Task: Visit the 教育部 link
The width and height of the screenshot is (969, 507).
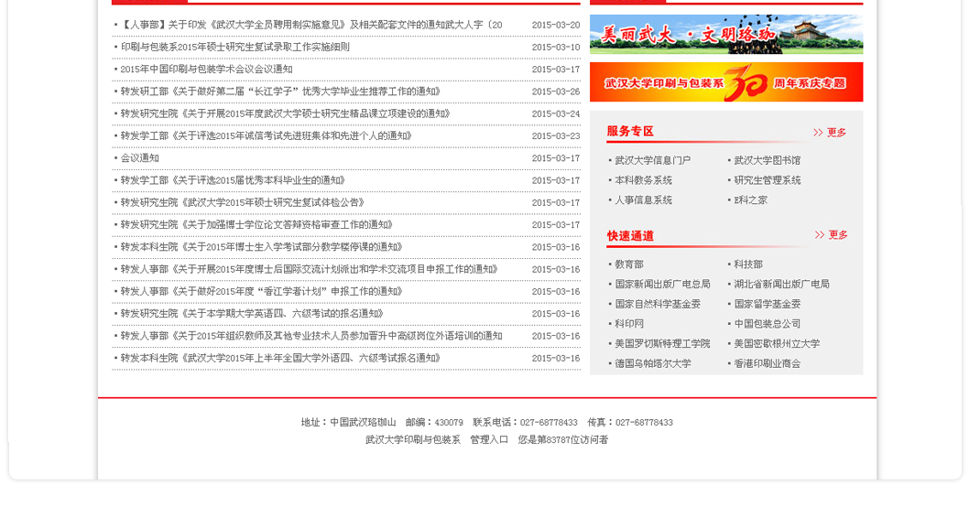Action: tap(629, 264)
